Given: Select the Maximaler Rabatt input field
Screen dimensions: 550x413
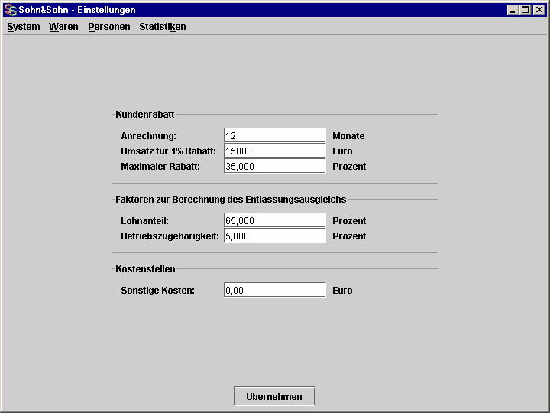Looking at the screenshot, I should tap(275, 166).
